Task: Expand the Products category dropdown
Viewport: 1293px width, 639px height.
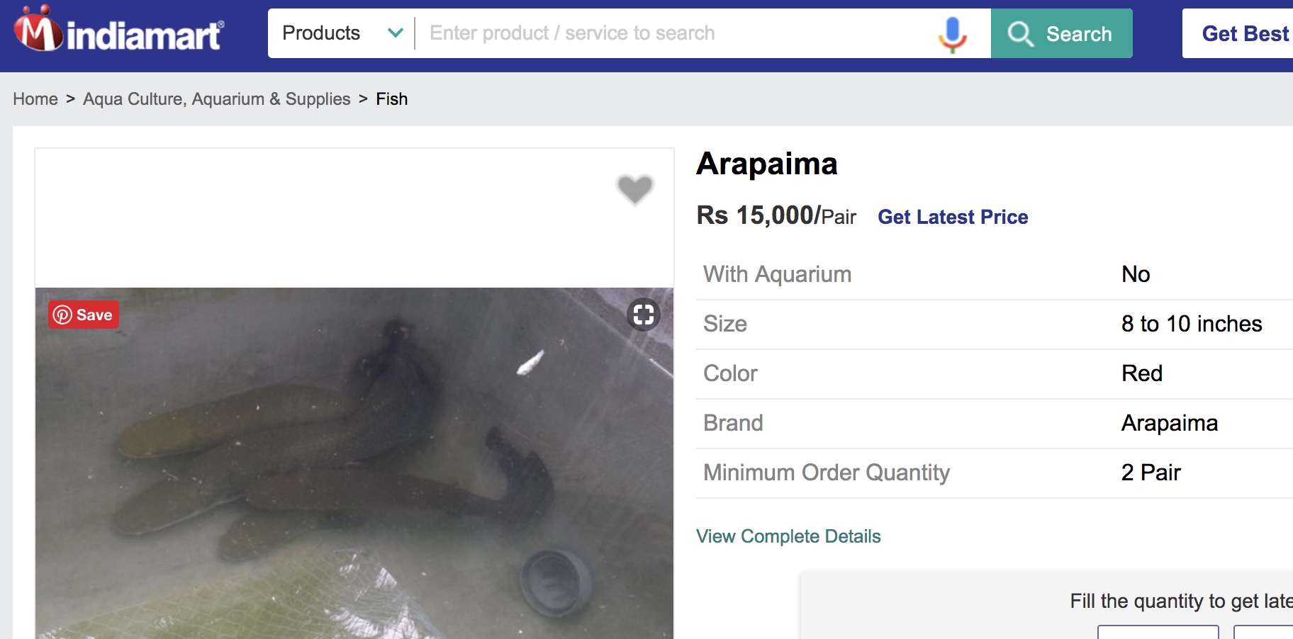Action: point(342,33)
